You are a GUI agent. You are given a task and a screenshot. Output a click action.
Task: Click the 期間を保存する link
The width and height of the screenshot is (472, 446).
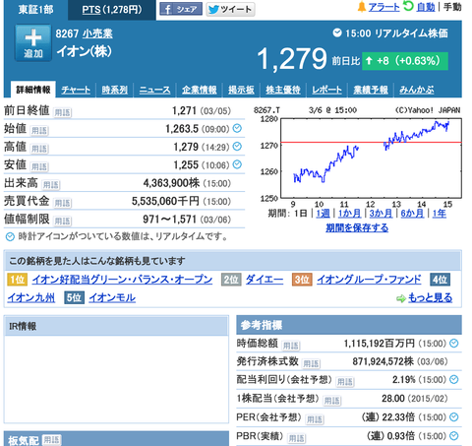(357, 227)
